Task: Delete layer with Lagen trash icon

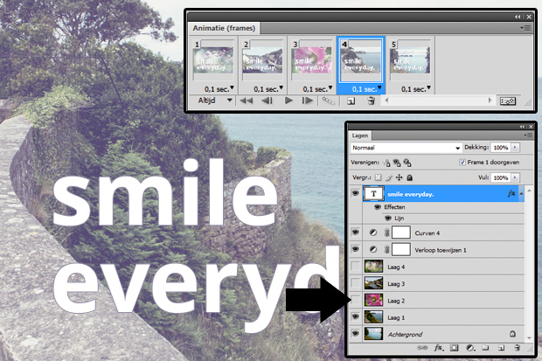Action: click(x=518, y=348)
